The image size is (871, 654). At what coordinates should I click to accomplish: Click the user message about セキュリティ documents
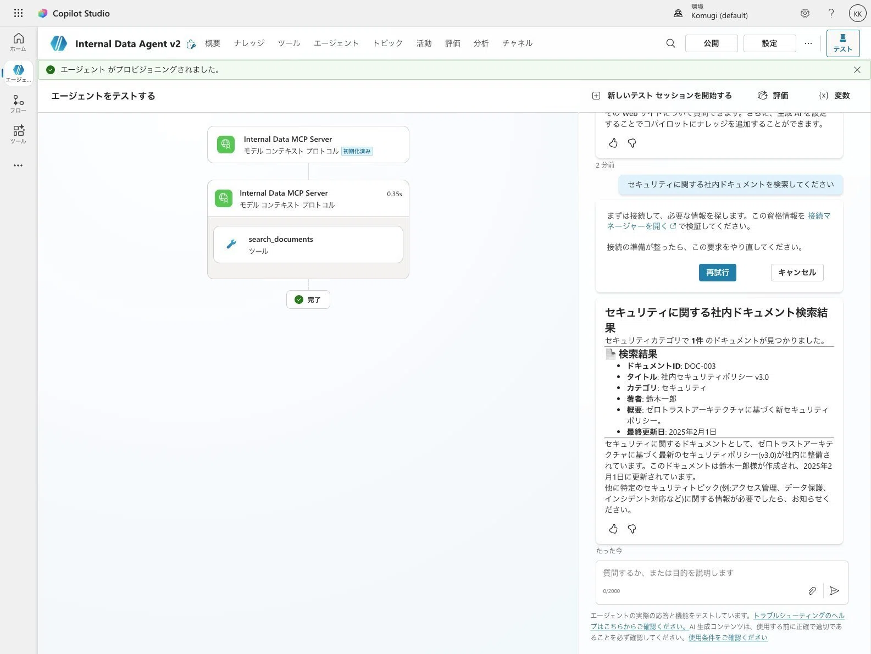(x=731, y=185)
